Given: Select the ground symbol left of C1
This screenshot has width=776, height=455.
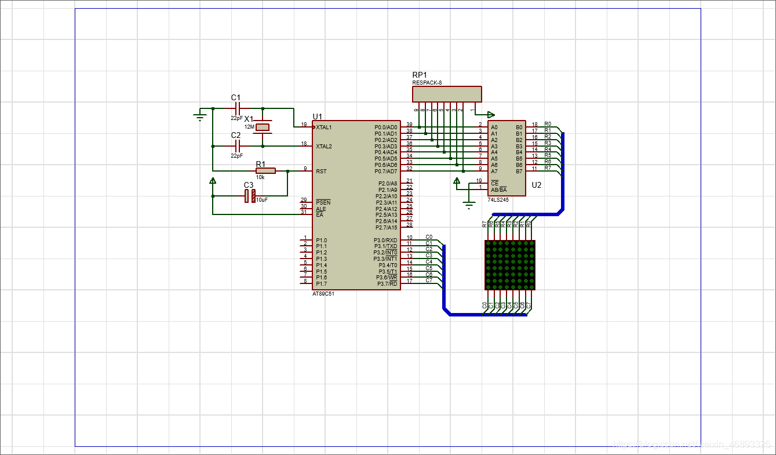Looking at the screenshot, I should 200,117.
